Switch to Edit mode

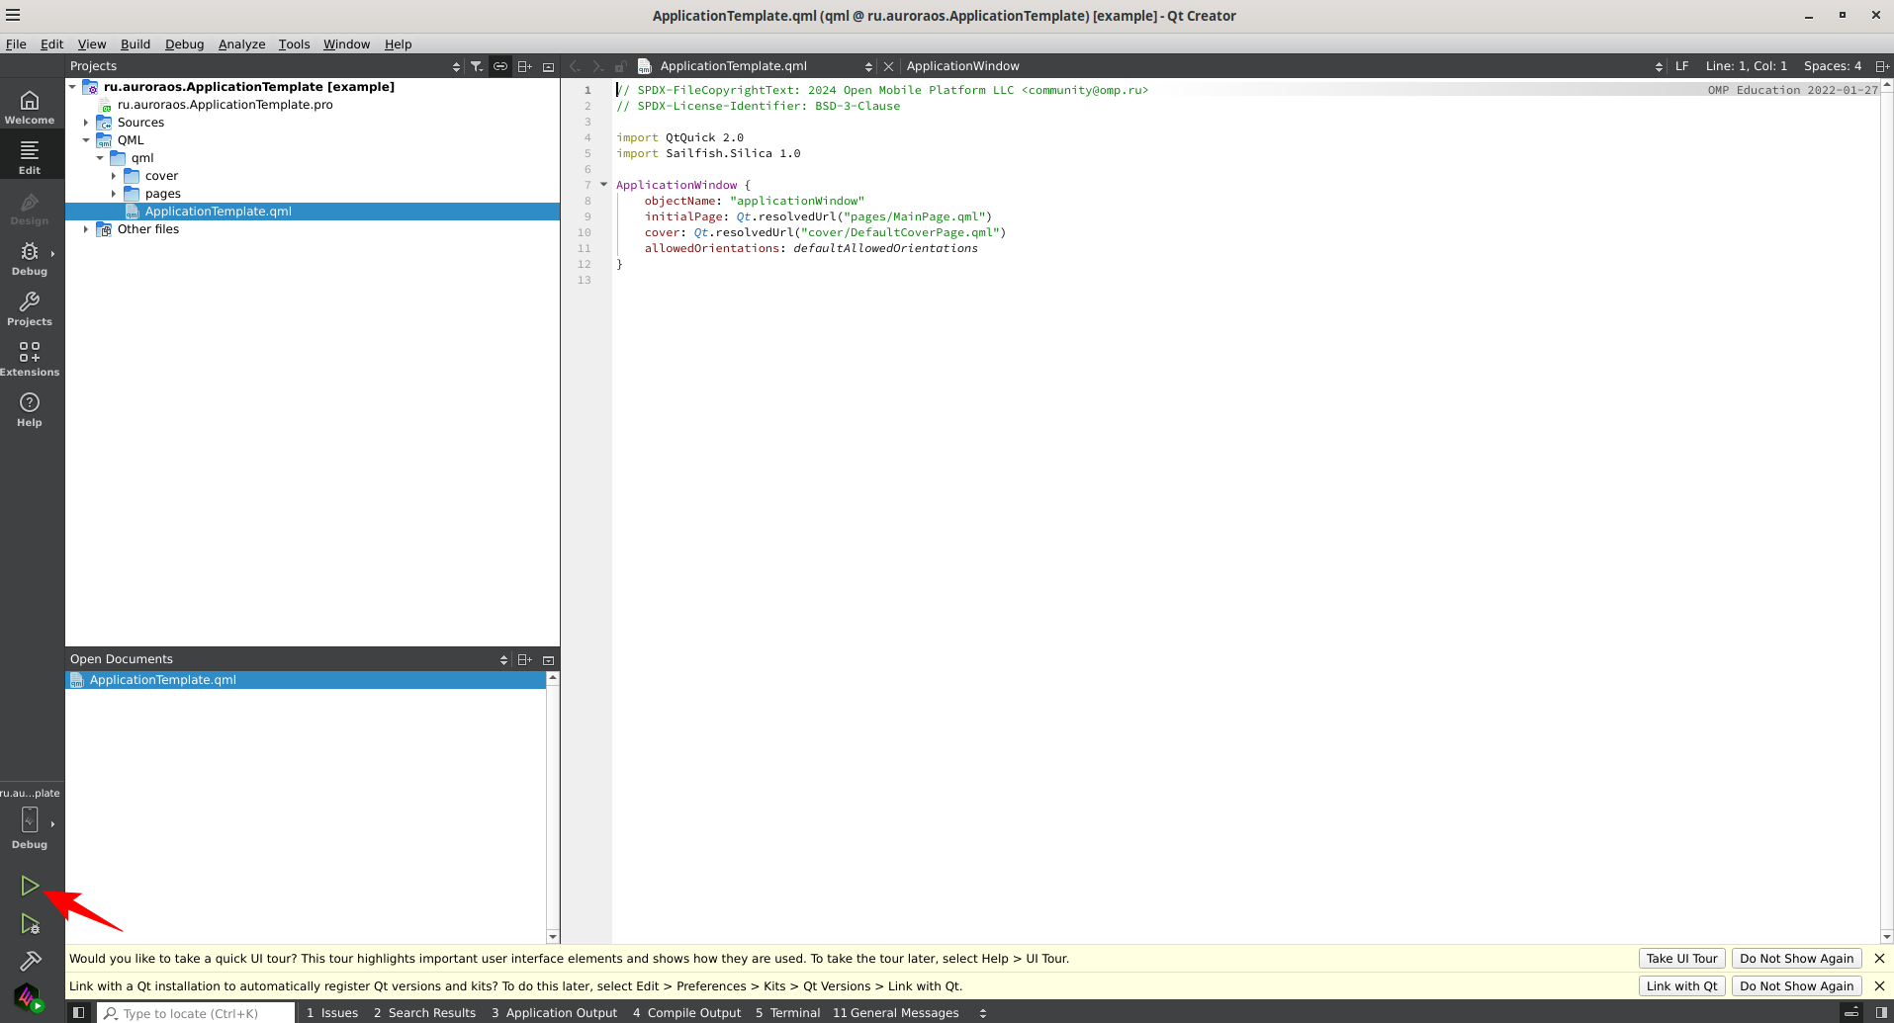pyautogui.click(x=30, y=158)
